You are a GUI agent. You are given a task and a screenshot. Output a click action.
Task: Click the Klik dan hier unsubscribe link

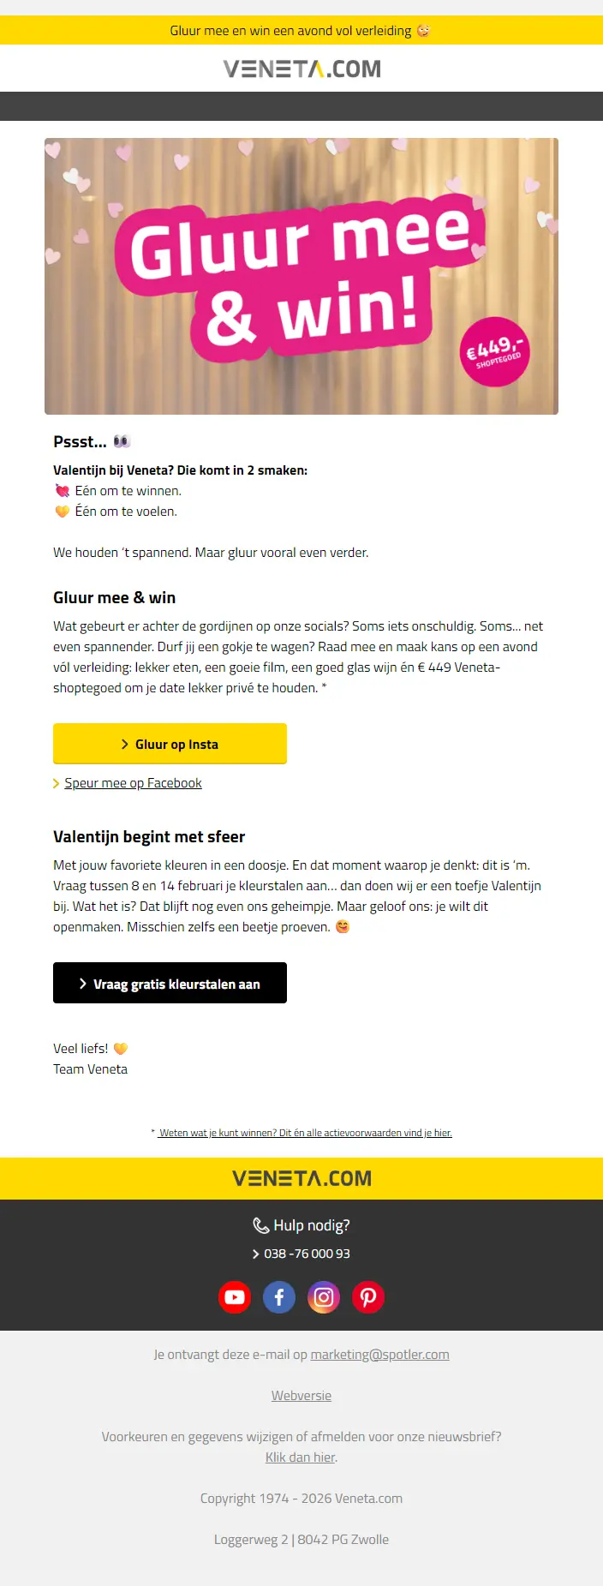[301, 1457]
